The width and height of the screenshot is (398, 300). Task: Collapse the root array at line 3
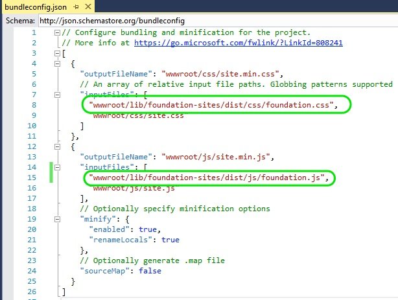tap(57, 53)
